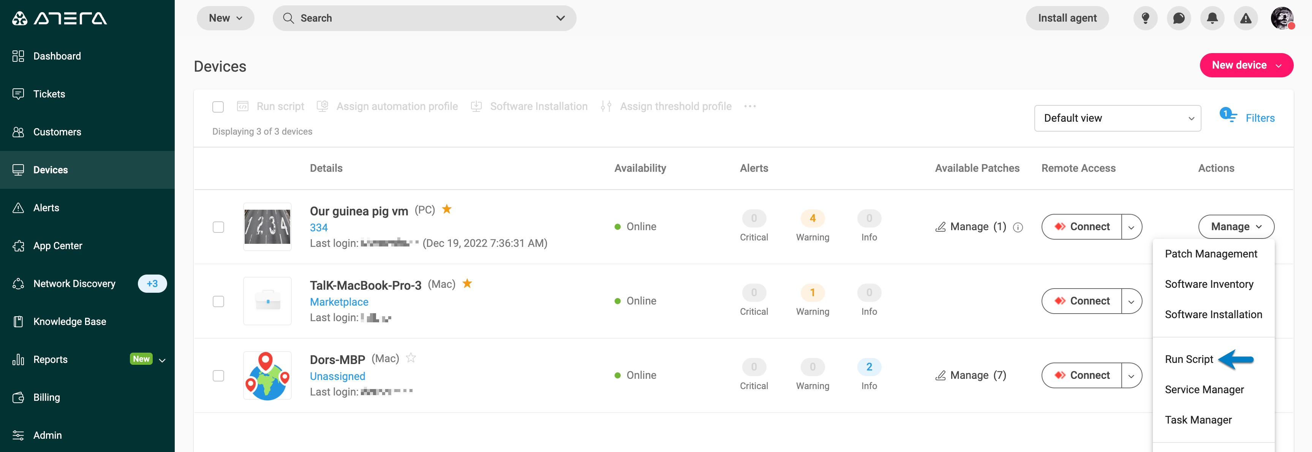The width and height of the screenshot is (1312, 452).
Task: Open the Marketplace customer link
Action: coord(339,302)
